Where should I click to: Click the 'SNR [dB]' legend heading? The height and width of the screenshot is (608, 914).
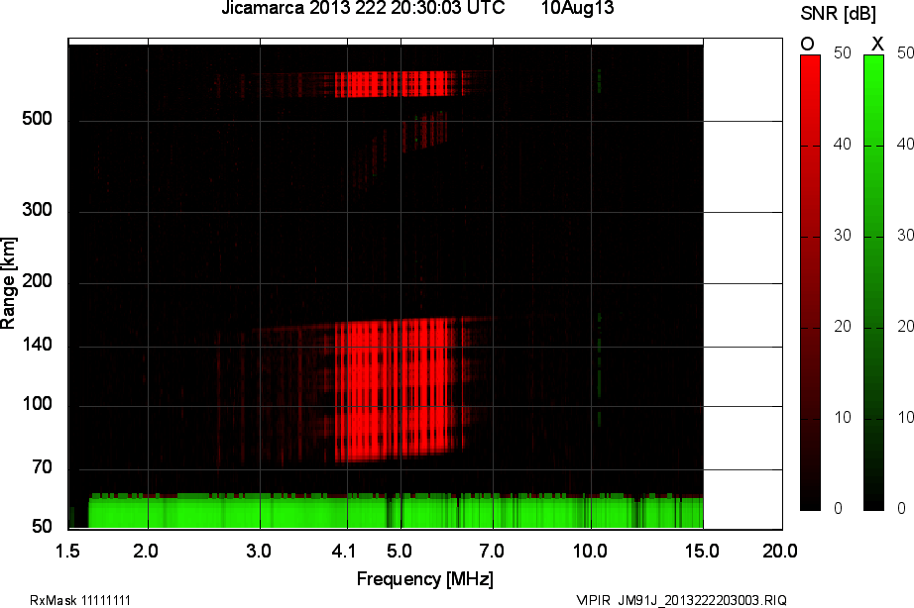(x=839, y=14)
